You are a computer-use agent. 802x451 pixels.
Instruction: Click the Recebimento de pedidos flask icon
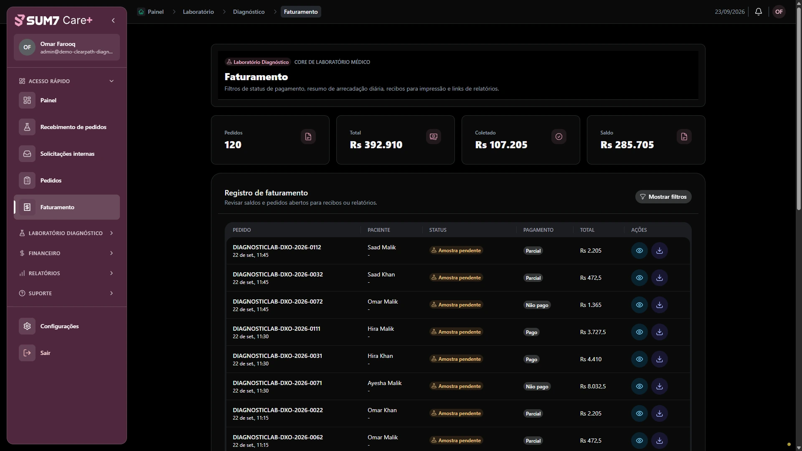click(x=27, y=127)
